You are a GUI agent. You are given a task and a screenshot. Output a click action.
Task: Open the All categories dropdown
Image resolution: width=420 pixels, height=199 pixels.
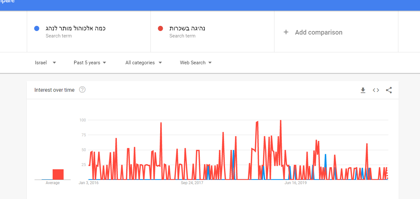click(x=144, y=63)
